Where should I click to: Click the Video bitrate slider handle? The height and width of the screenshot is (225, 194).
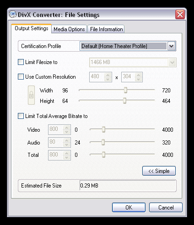tap(103, 129)
